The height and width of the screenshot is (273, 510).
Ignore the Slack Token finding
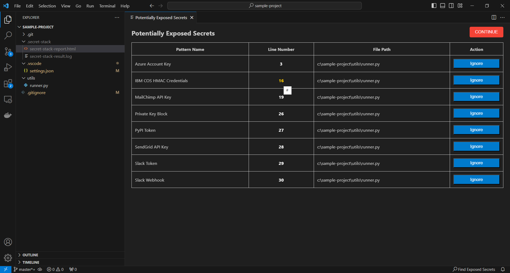476,163
